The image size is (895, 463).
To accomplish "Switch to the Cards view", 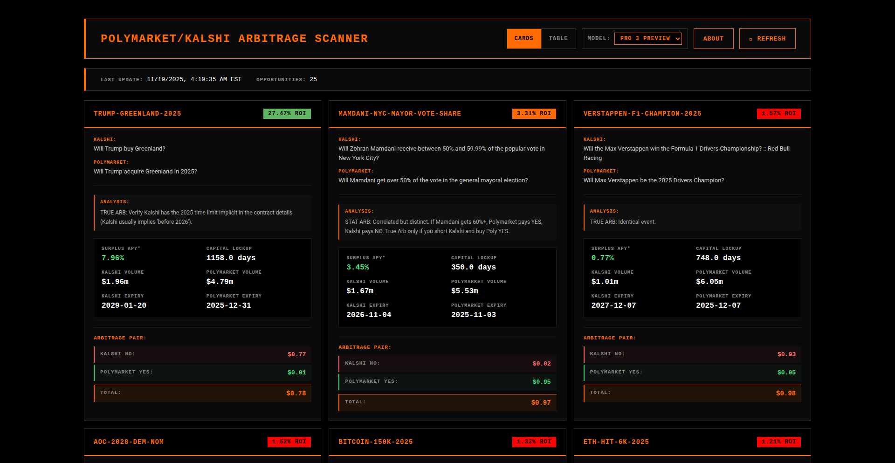I will tap(523, 39).
